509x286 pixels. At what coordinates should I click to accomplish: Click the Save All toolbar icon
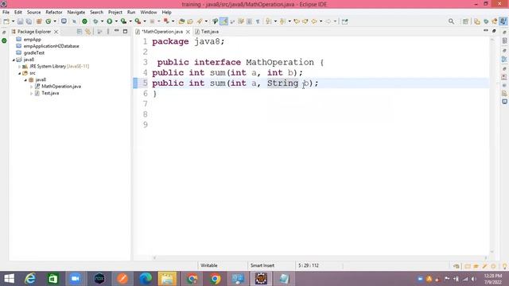[x=29, y=21]
